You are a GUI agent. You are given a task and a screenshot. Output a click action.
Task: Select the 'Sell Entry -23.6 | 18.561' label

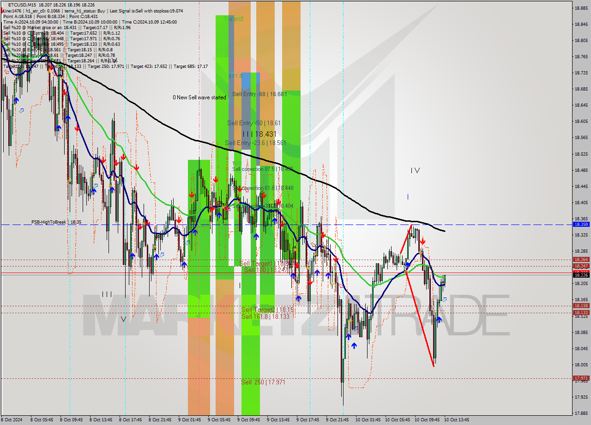(x=255, y=143)
